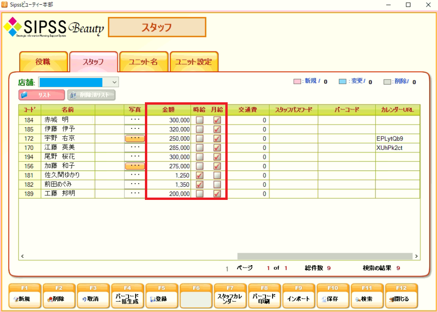Click scrollbar right arrow

[x=416, y=256]
